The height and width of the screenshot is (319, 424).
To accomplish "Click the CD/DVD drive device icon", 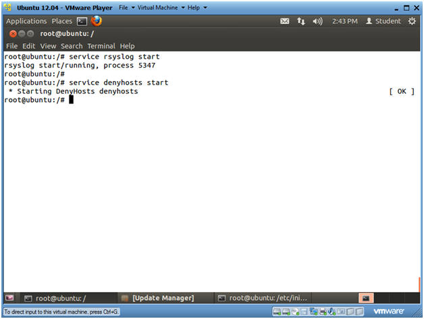I will tap(295, 312).
